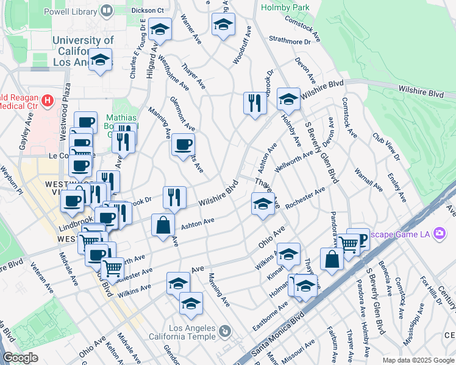Viewport: 456px width, 365px height.
Task: Click the Westholme Ave label
Action: click(x=174, y=72)
